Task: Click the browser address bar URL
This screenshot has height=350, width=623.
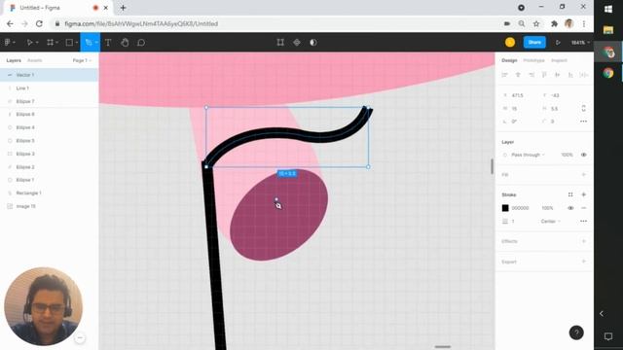Action: pos(141,23)
